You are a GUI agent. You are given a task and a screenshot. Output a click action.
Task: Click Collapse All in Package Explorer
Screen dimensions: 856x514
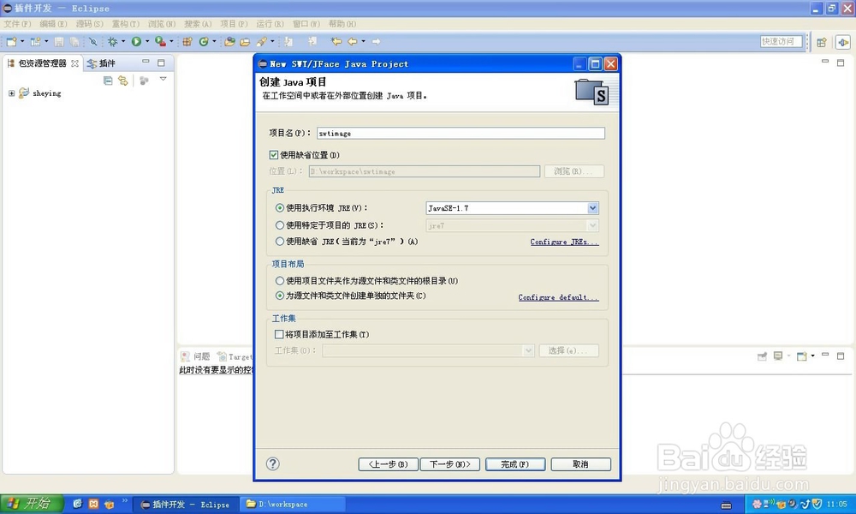(108, 81)
